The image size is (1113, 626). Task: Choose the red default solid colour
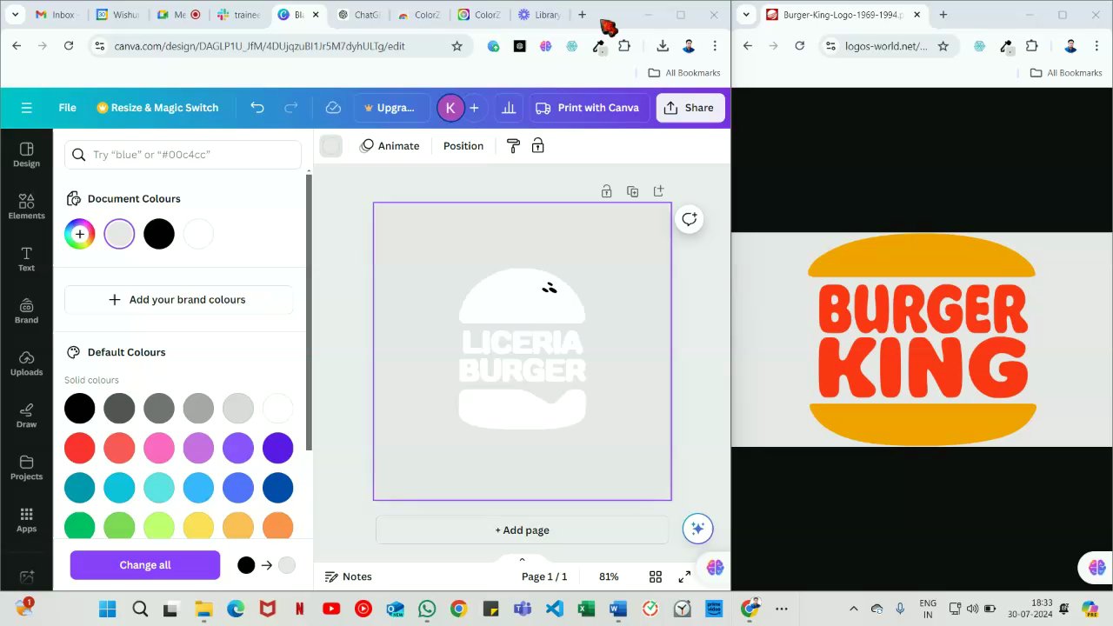tap(79, 448)
